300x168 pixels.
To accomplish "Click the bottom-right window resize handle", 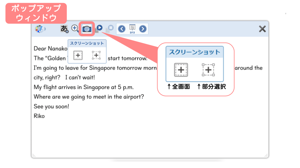I will point(266,155).
